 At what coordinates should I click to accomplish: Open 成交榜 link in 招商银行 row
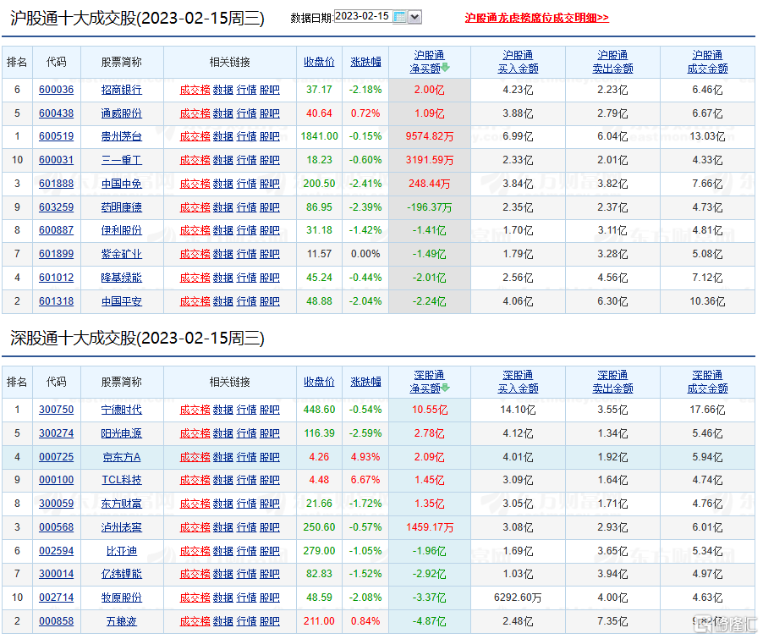click(195, 90)
